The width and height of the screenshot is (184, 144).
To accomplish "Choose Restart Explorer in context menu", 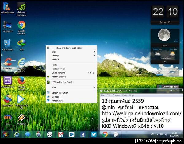I will (x=71, y=77).
